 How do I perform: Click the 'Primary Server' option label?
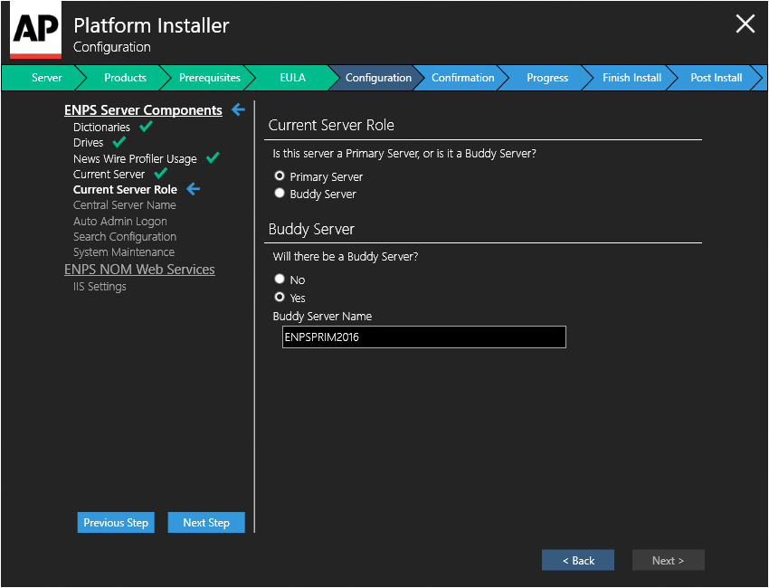326,176
